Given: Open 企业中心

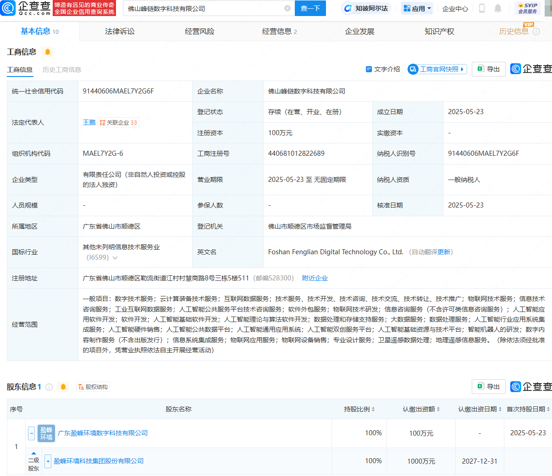Looking at the screenshot, I should tap(455, 8).
